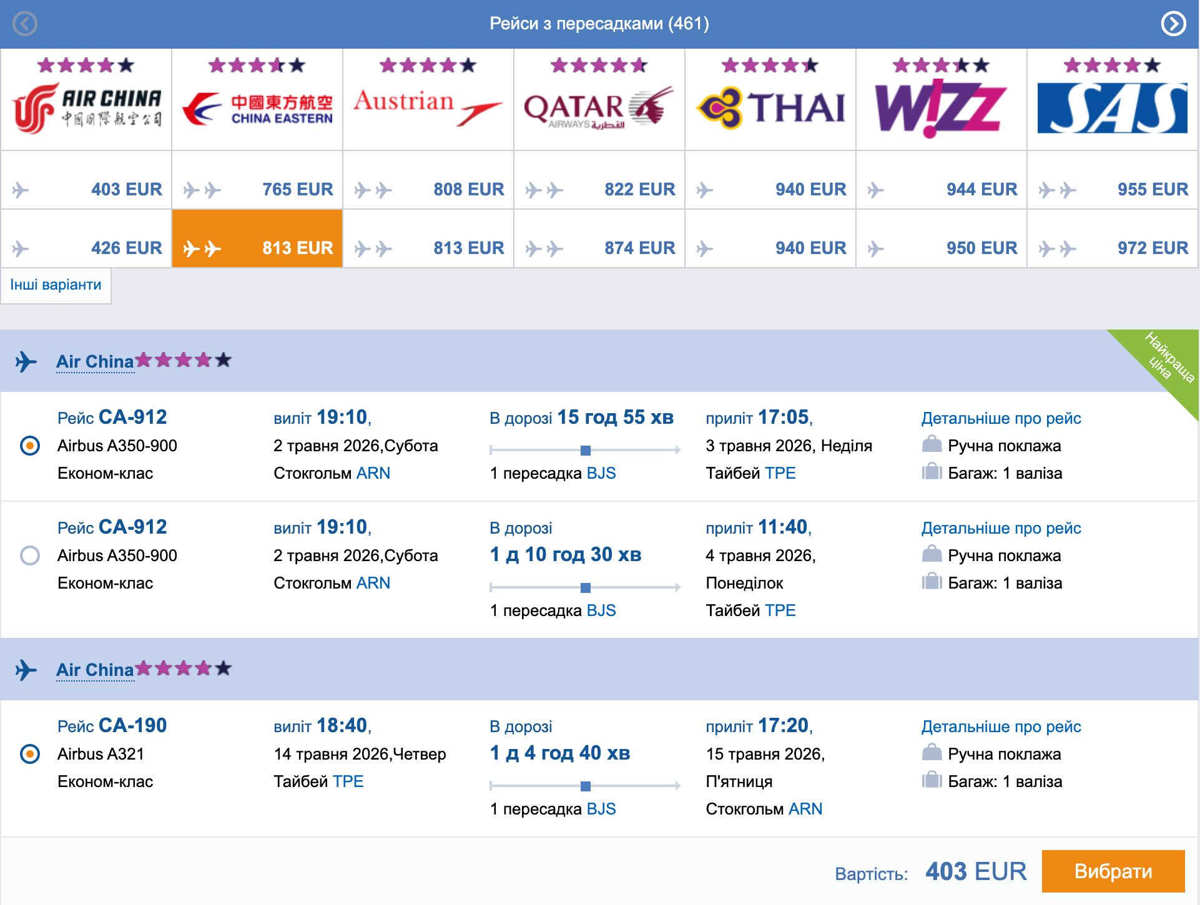Select highlighted 813 EUR China Eastern fare

pos(257,248)
